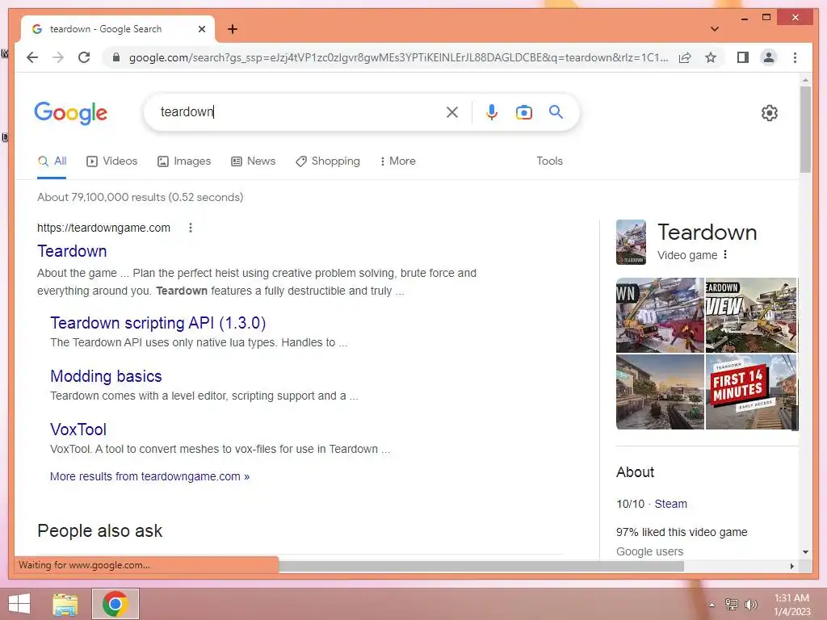Click the vertical scrollbar thumb
The width and height of the screenshot is (827, 620).
point(805,128)
